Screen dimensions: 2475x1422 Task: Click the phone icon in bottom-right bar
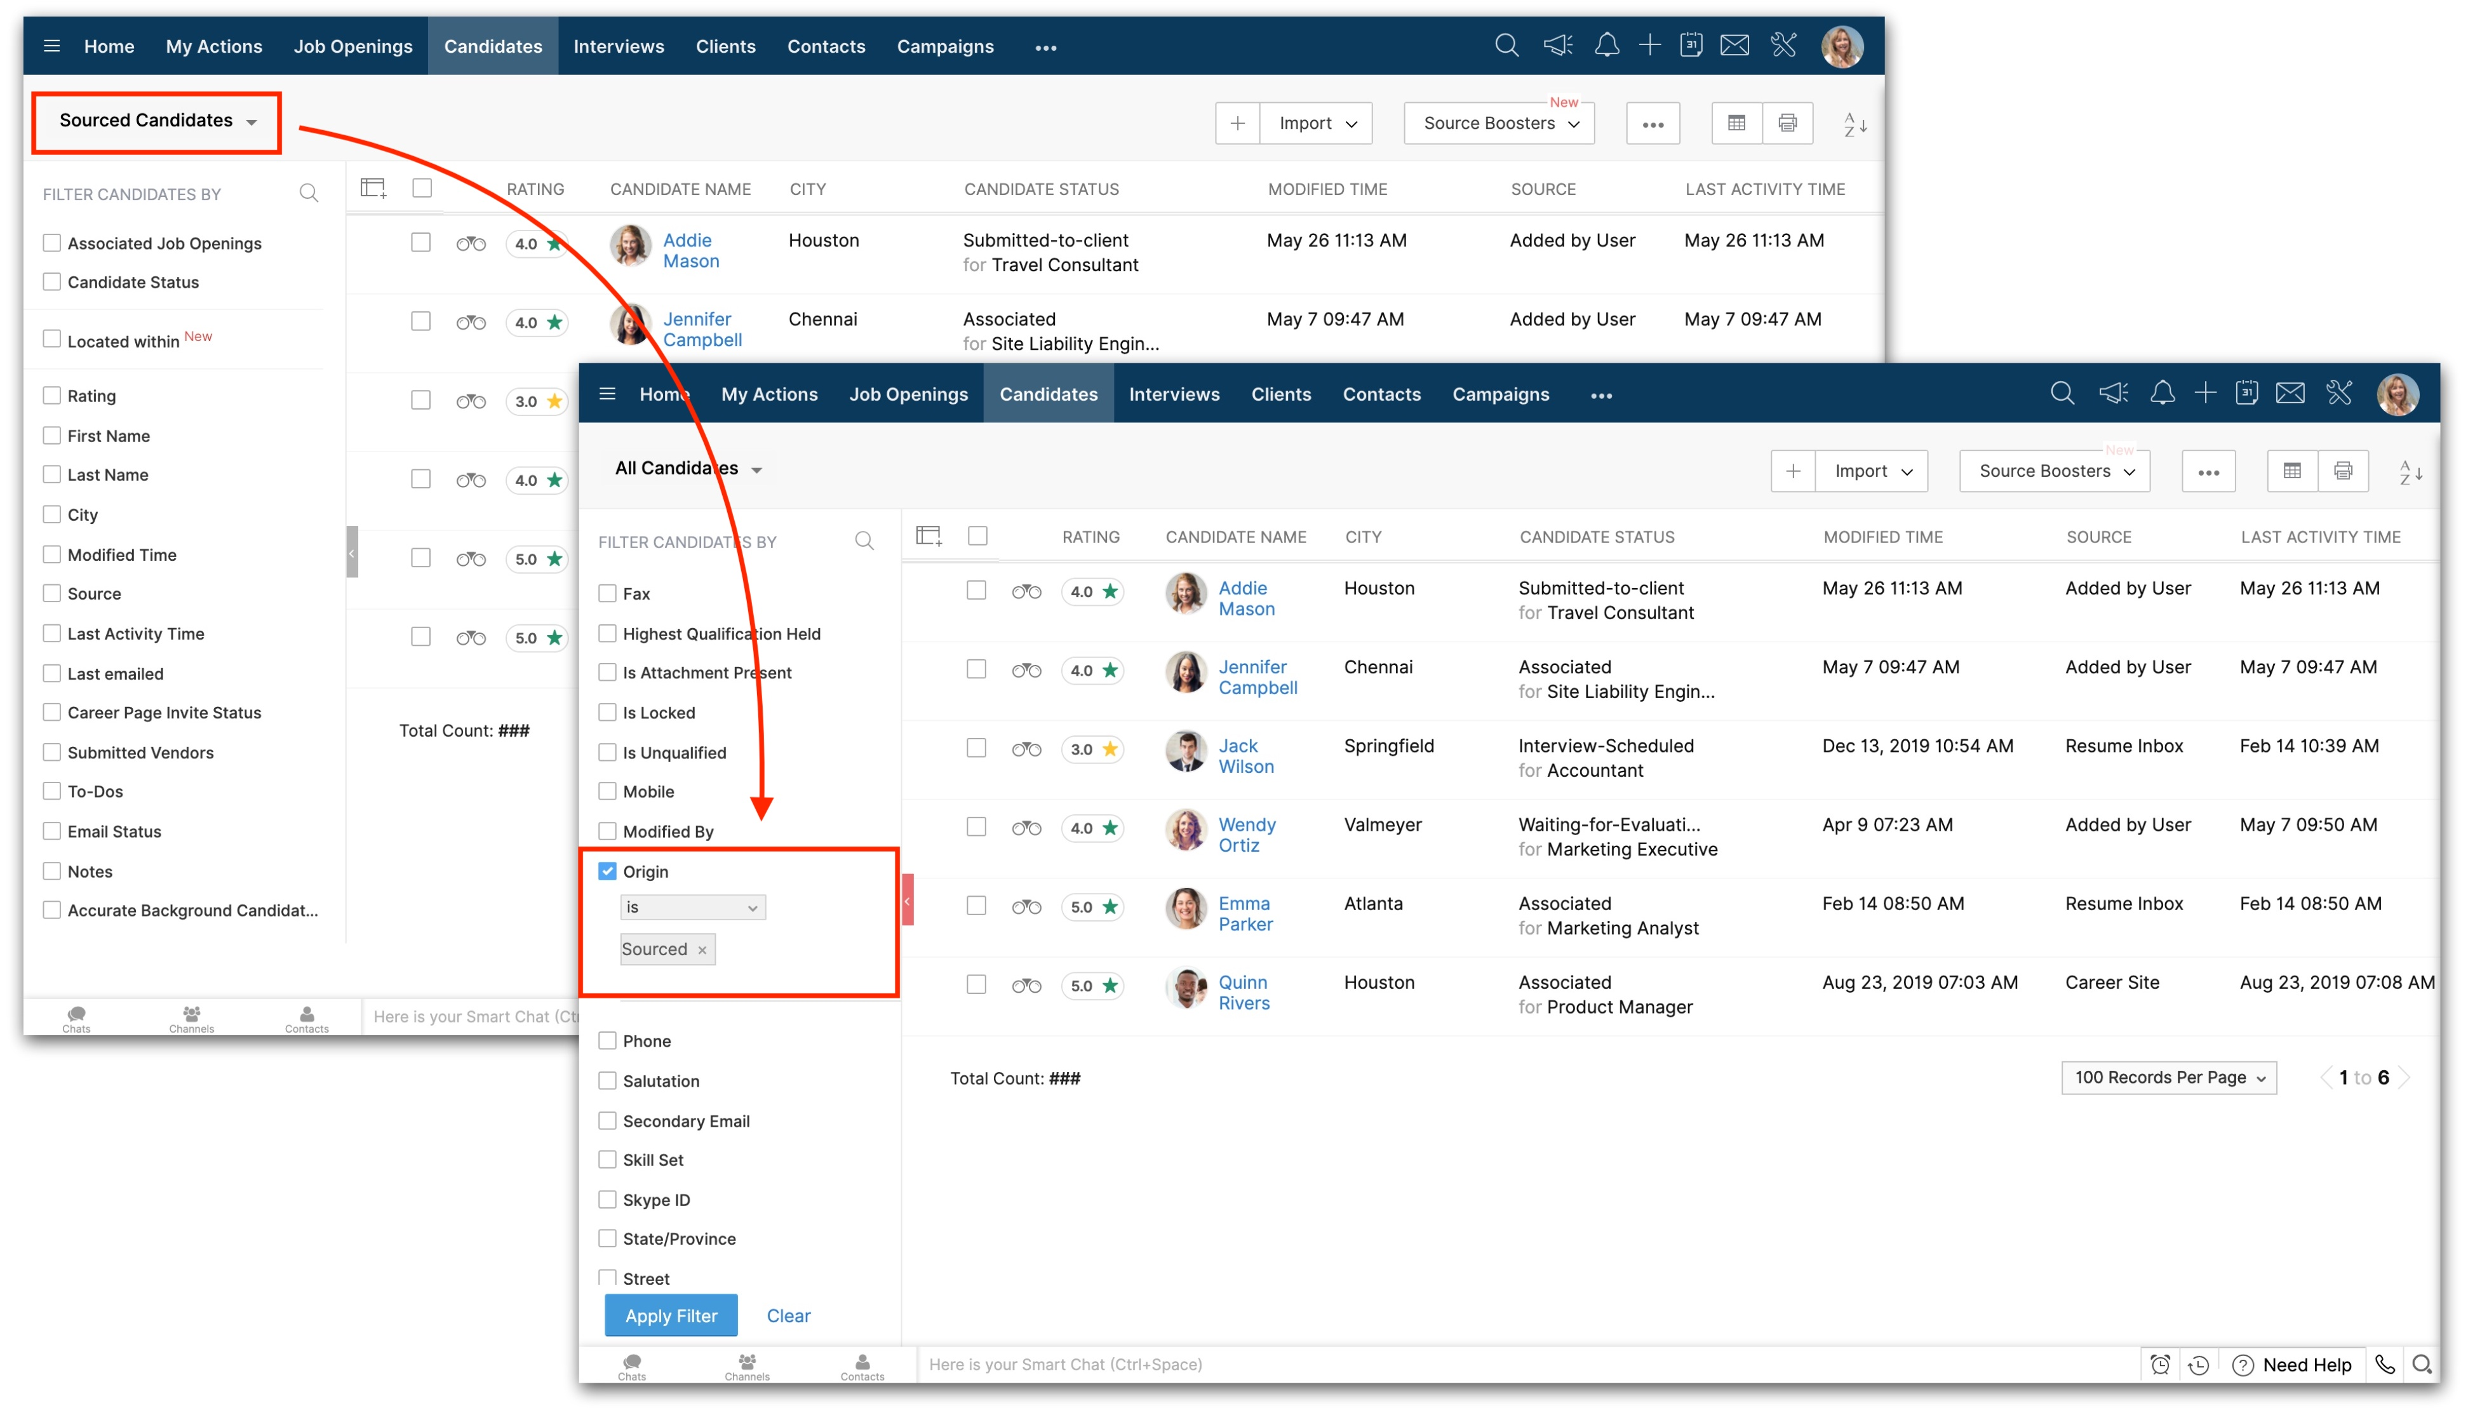click(x=2384, y=1364)
